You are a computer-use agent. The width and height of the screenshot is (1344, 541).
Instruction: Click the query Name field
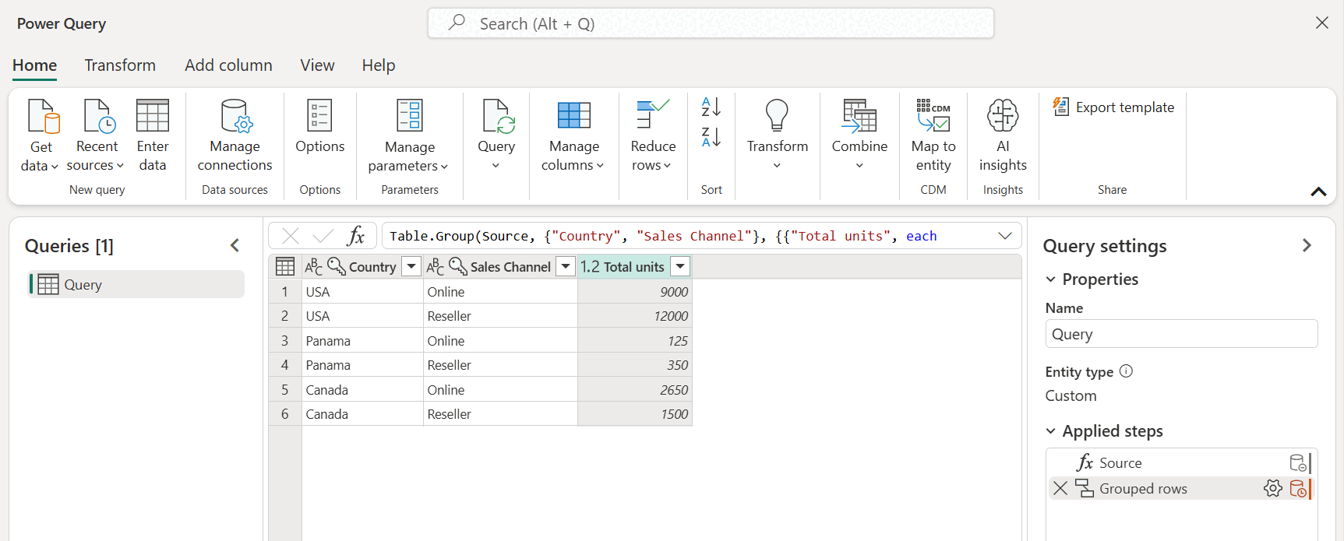click(1181, 334)
